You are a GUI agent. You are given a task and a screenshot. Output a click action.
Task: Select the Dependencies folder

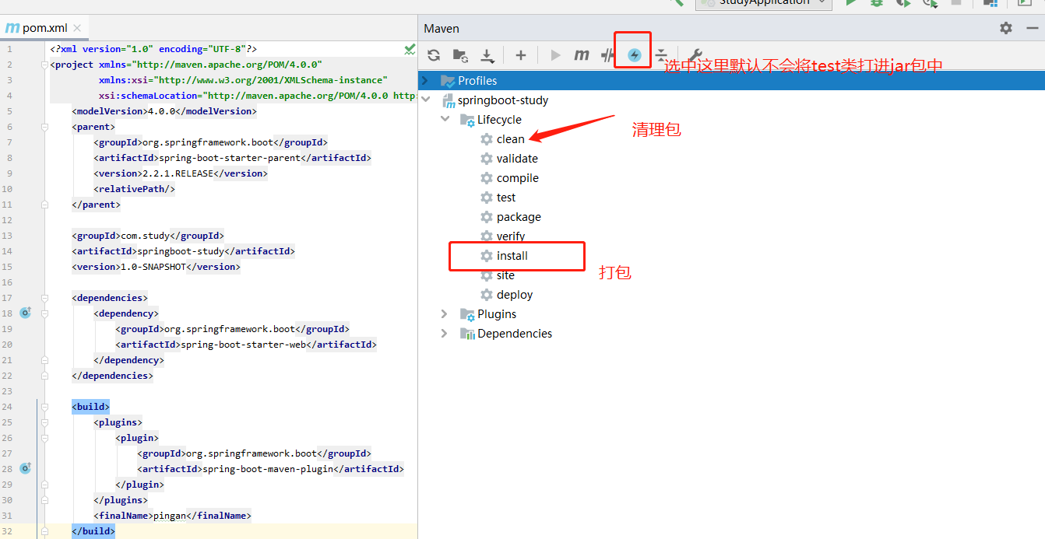(x=515, y=334)
